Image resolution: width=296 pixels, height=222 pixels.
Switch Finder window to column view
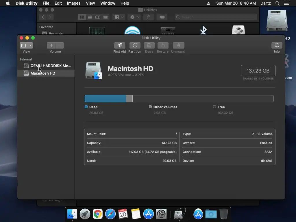coord(98,17)
